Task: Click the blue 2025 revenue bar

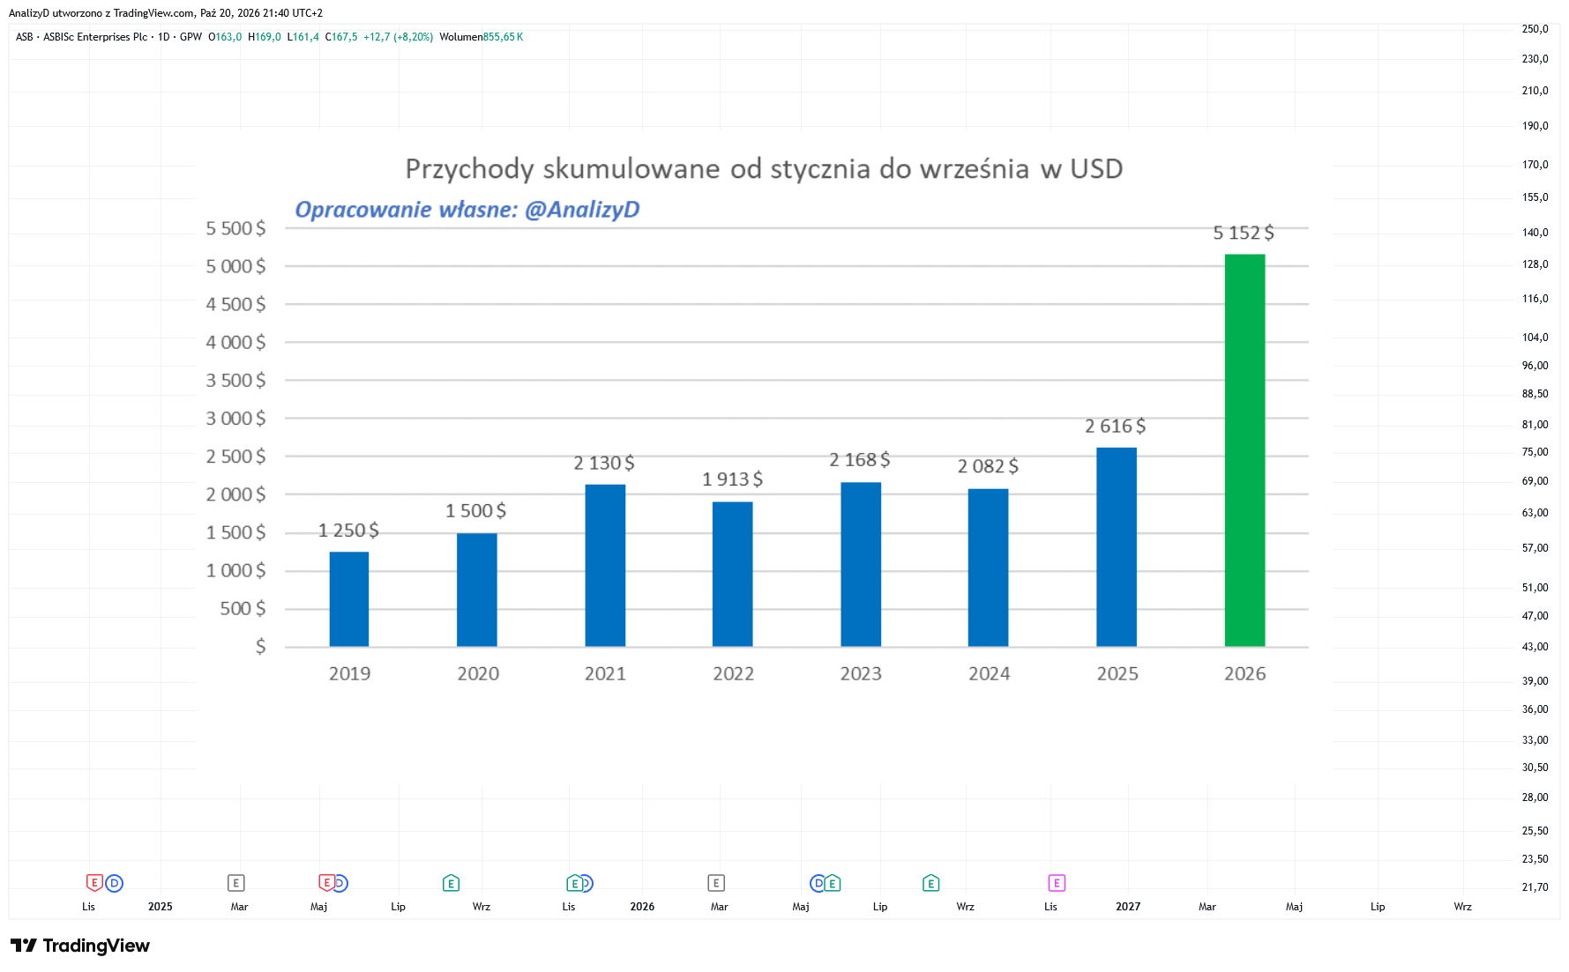Action: tap(1117, 547)
